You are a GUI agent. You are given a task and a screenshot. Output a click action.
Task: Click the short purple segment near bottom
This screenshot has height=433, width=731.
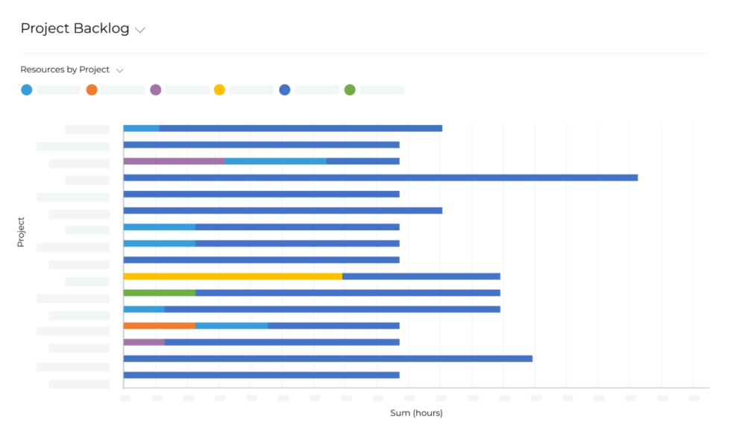pos(143,342)
